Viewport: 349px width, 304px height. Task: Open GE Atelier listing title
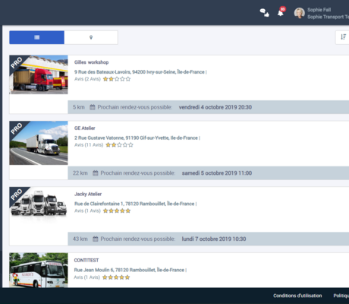click(85, 128)
